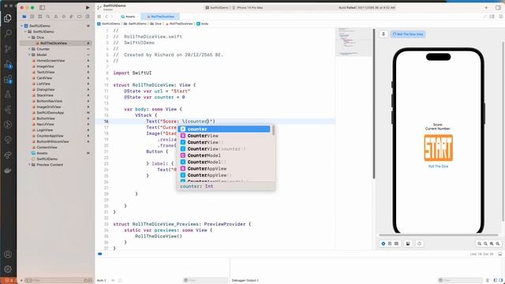Select the Test navigator diamond icon

[63, 17]
